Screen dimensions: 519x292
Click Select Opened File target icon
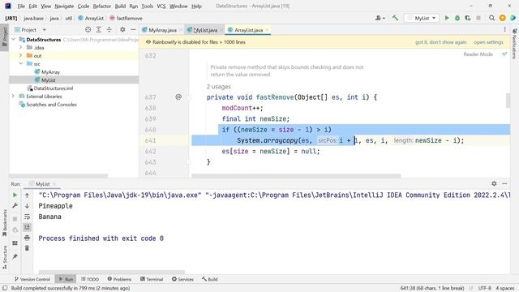[88, 29]
